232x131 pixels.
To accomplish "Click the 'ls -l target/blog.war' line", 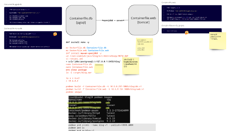I will 79,73.
